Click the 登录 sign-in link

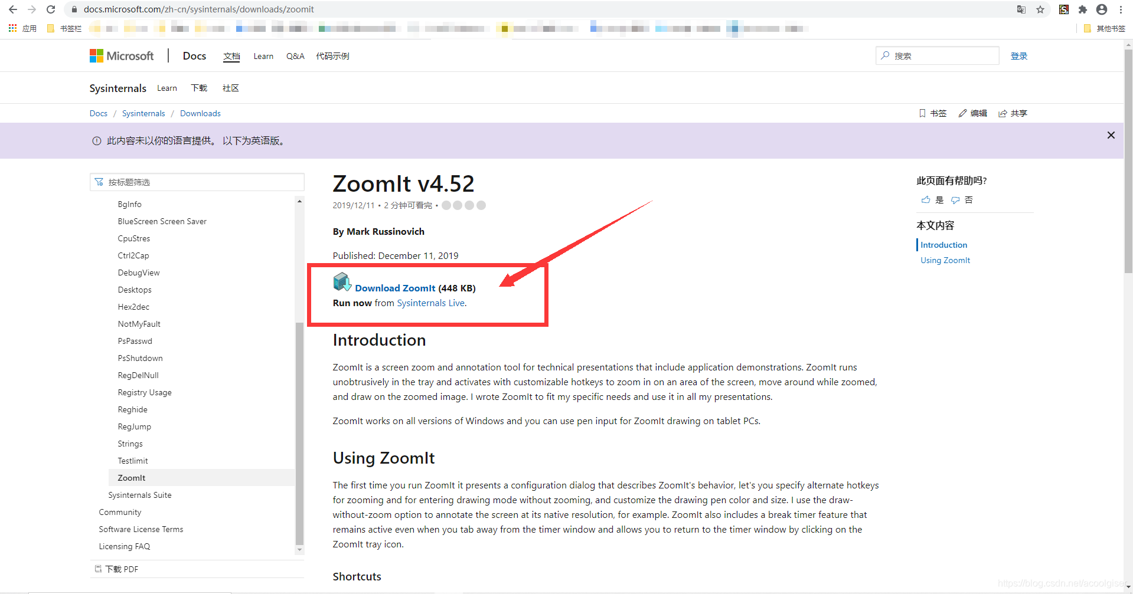(1019, 56)
